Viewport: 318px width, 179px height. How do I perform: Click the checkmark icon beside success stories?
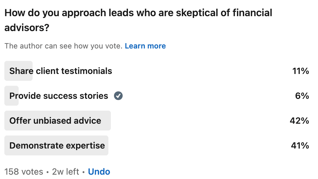[118, 96]
